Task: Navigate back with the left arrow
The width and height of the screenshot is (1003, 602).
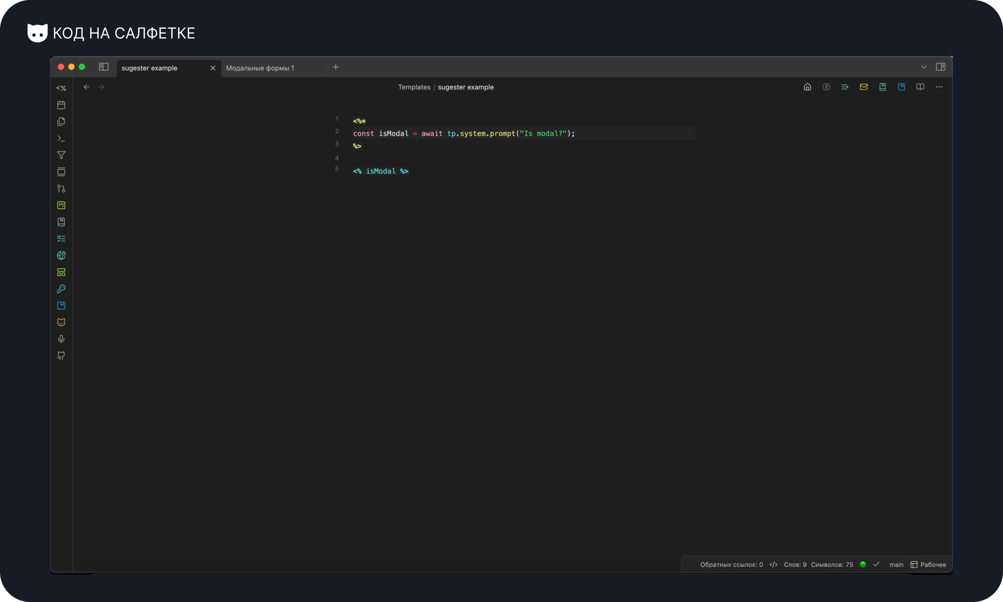Action: tap(87, 87)
